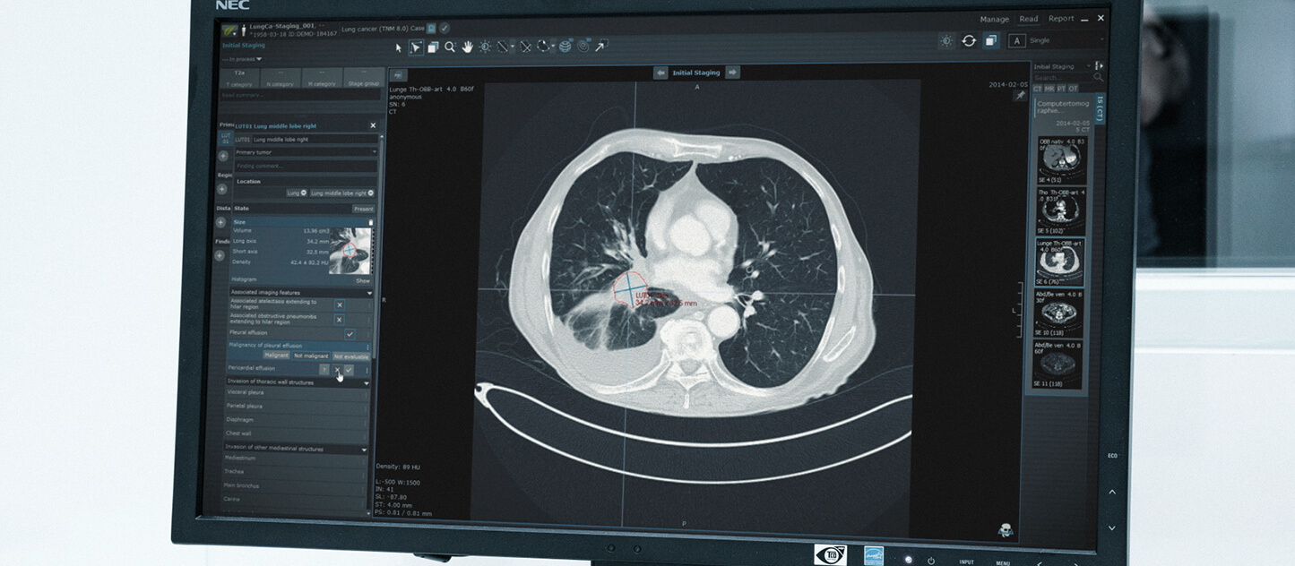Activate the pan hand tool

467,47
